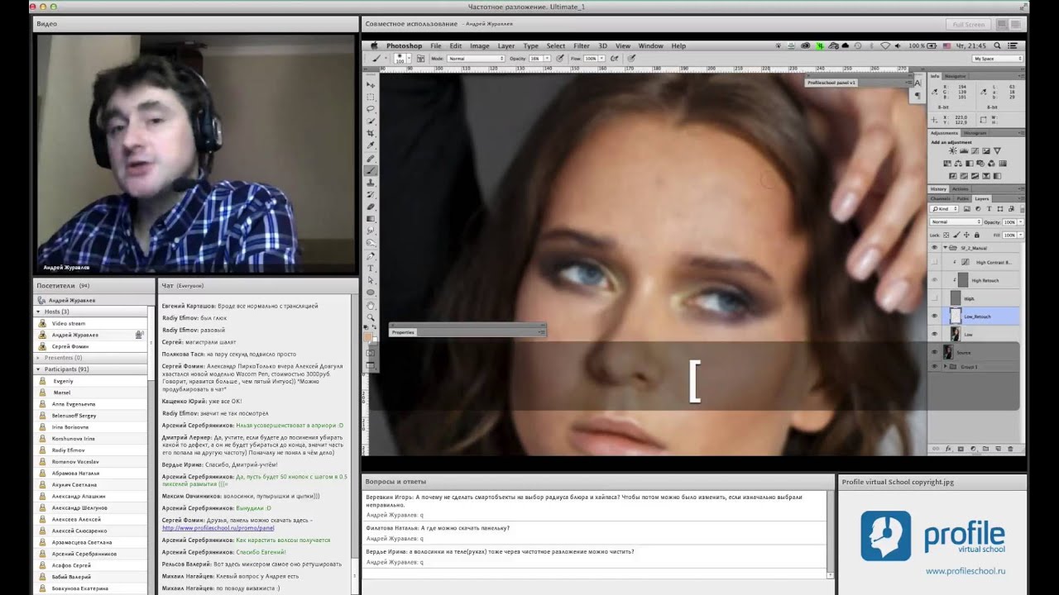Open the layer blend mode dropdown
The width and height of the screenshot is (1059, 595).
(956, 222)
